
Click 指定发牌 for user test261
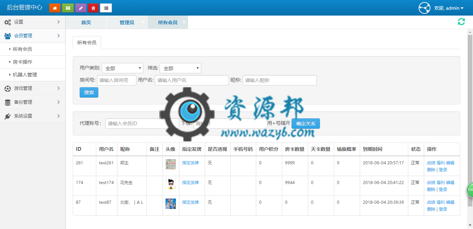point(190,163)
